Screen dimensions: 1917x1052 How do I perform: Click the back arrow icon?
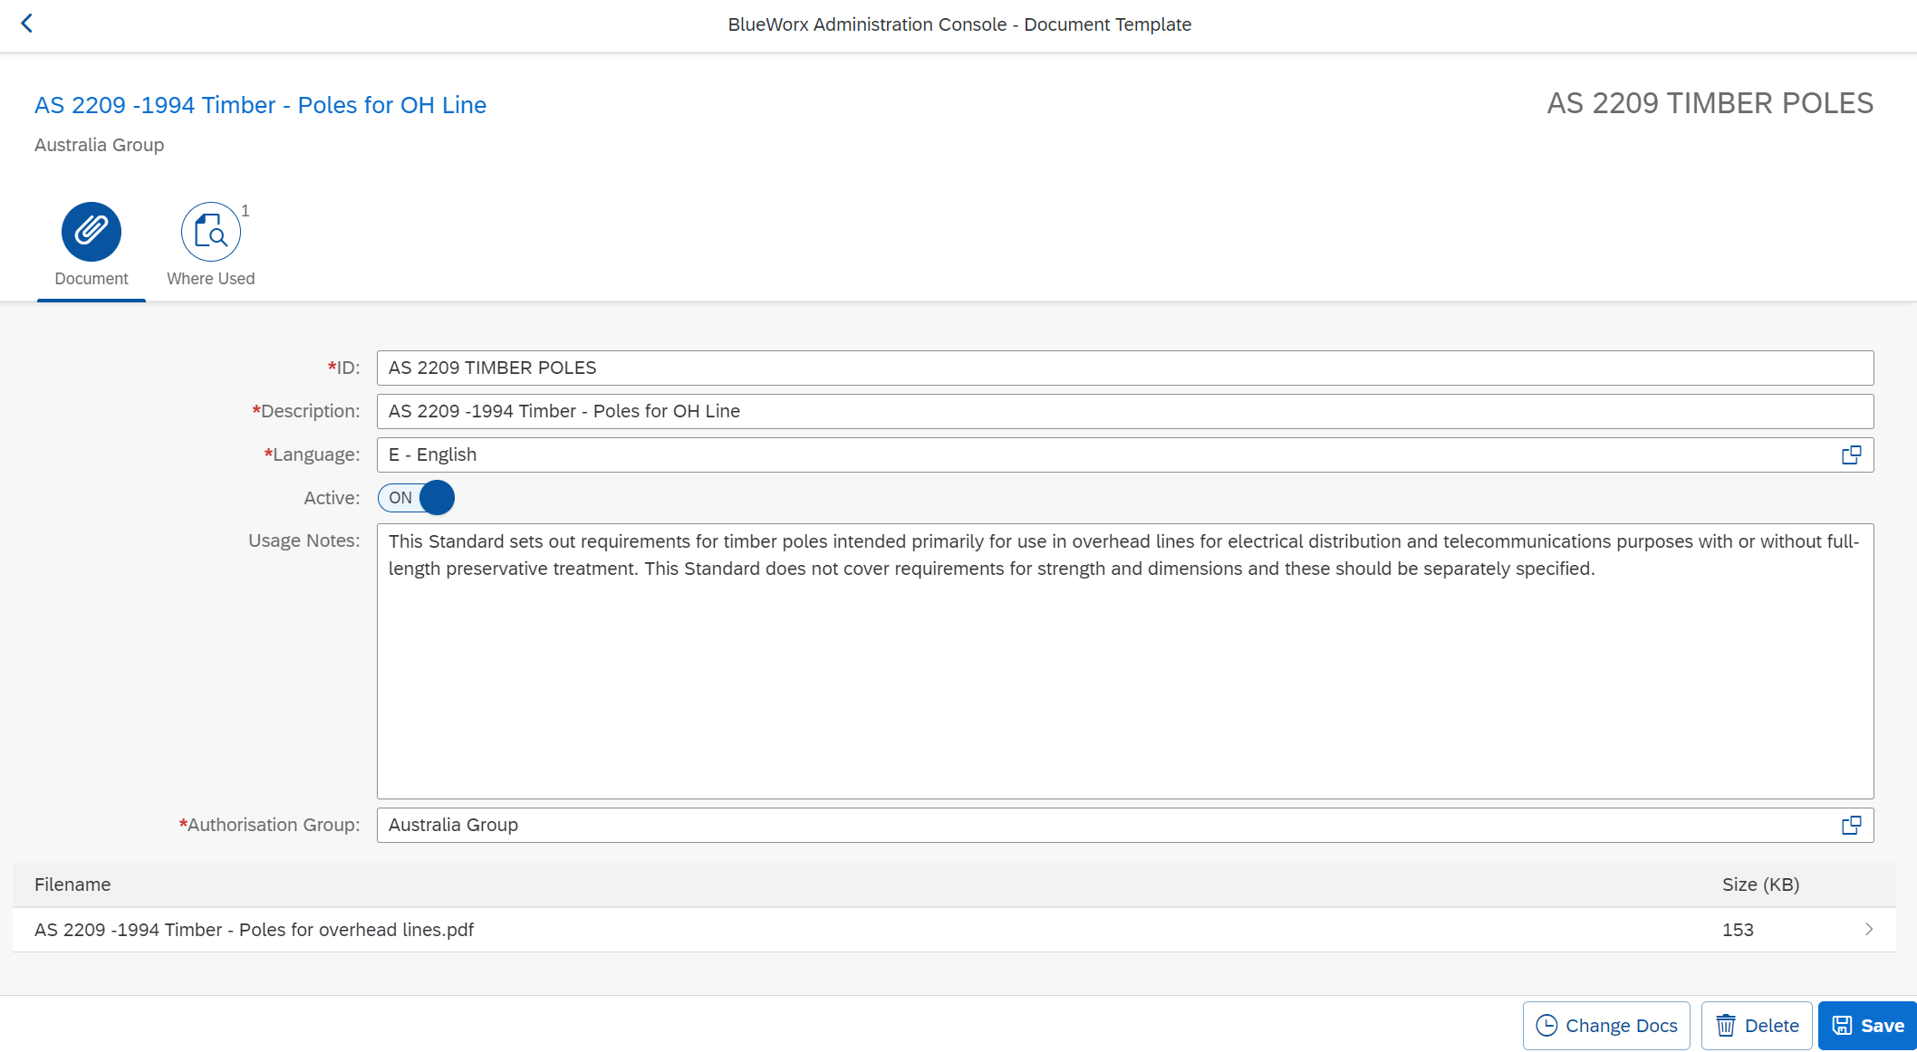click(x=27, y=24)
